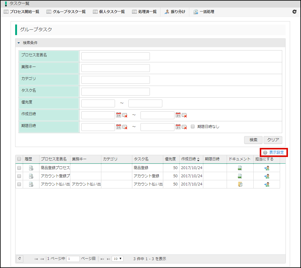This screenshot has height=268, width=301.
Task: Open rows-per-page dropdown showing 10
Action: (117, 259)
